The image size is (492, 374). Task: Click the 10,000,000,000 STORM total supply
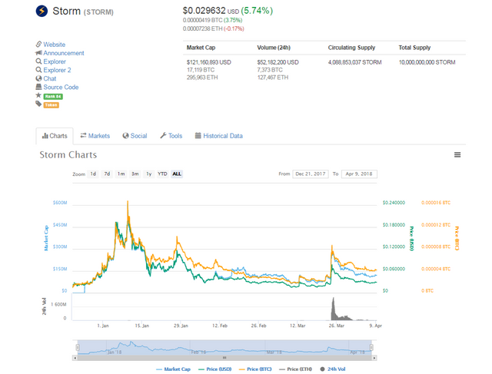pos(427,62)
